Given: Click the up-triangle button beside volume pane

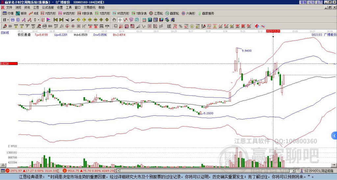Looking at the screenshot, I should 3,165.
